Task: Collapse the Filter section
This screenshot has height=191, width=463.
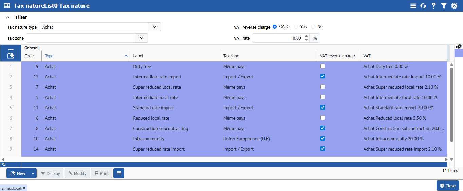Action: pos(8,17)
